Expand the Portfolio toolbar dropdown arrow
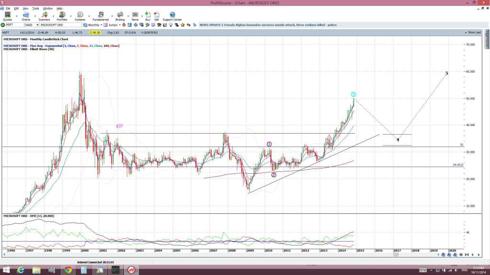 pos(71,16)
